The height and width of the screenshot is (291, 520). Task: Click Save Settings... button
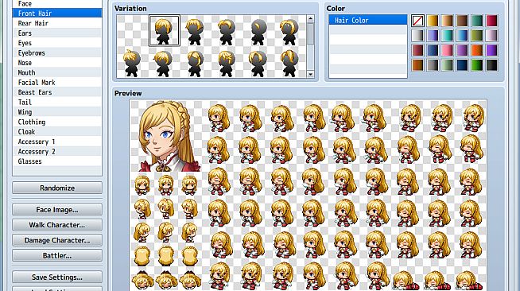tap(57, 277)
